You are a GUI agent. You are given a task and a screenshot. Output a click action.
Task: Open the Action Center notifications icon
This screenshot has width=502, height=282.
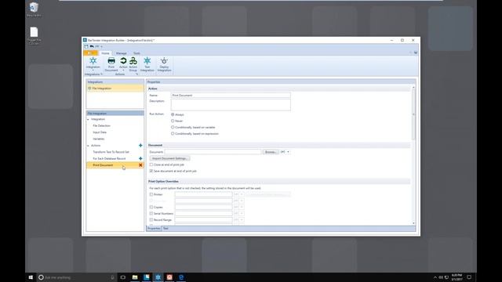(x=469, y=277)
